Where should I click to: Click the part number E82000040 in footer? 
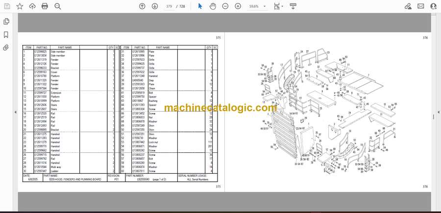[x=143, y=179]
